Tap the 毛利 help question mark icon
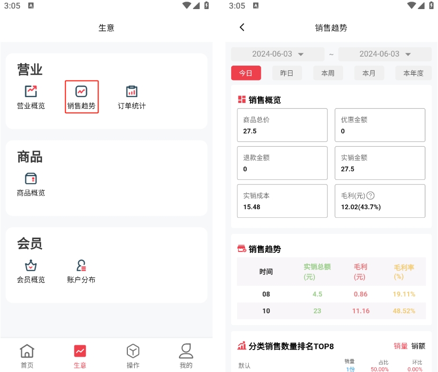The image size is (438, 372). click(370, 196)
